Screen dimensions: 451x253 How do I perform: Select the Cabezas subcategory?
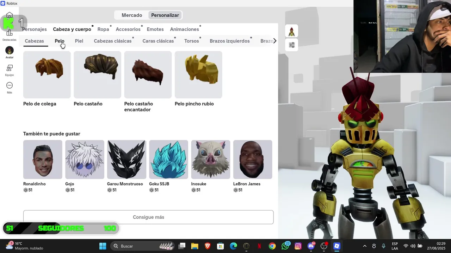point(34,41)
